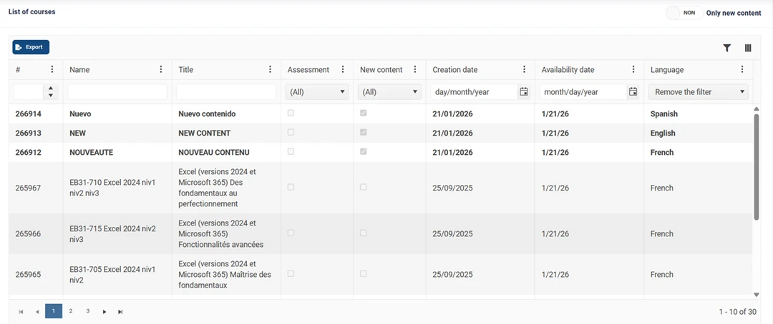Image resolution: width=773 pixels, height=324 pixels.
Task: Increase the # filter value with up arrow
Action: 51,88
